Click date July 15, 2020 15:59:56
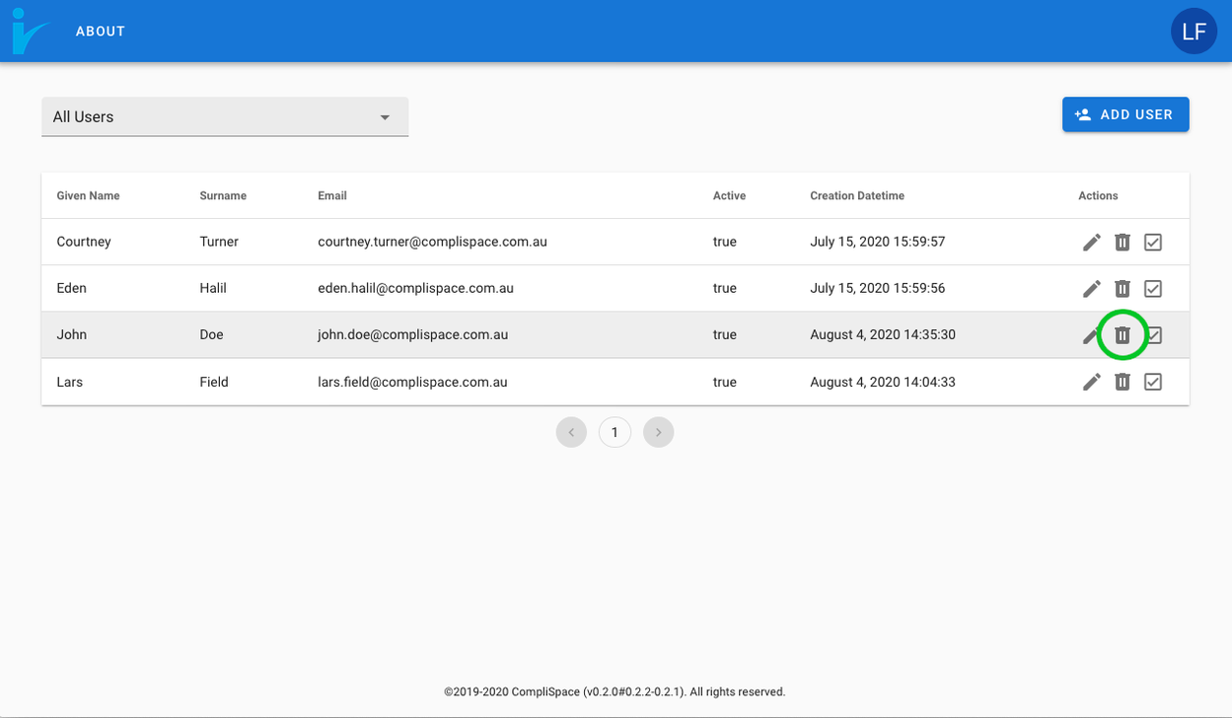 878,289
